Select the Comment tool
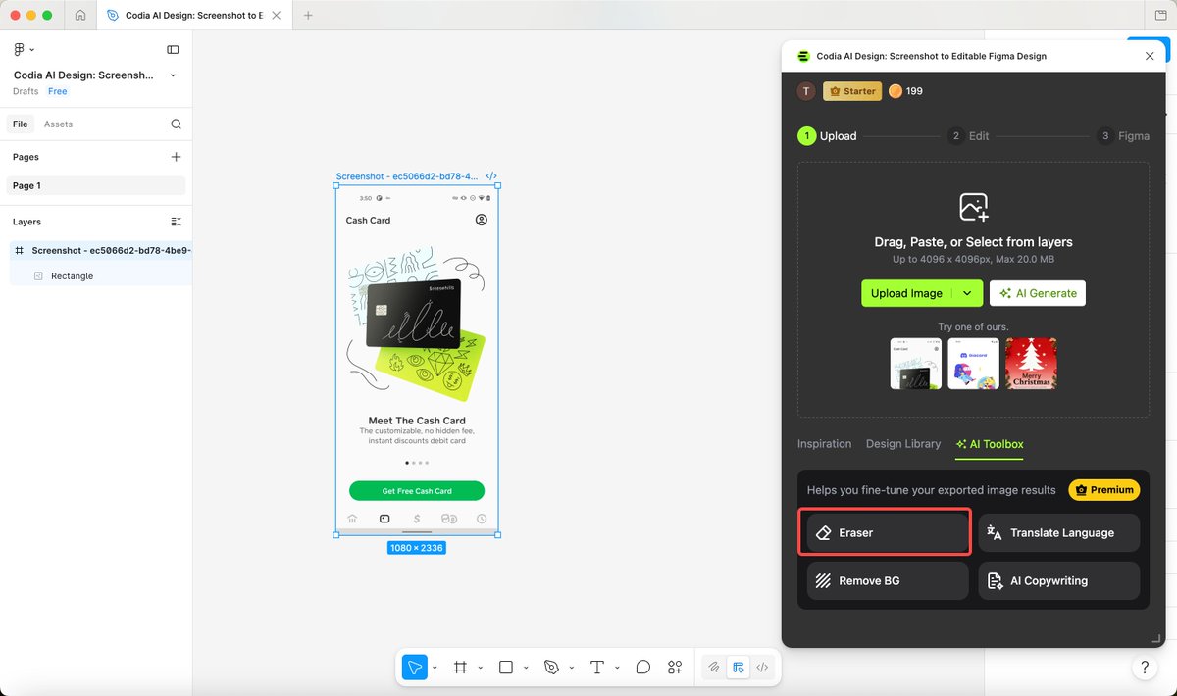This screenshot has width=1177, height=696. pos(643,668)
